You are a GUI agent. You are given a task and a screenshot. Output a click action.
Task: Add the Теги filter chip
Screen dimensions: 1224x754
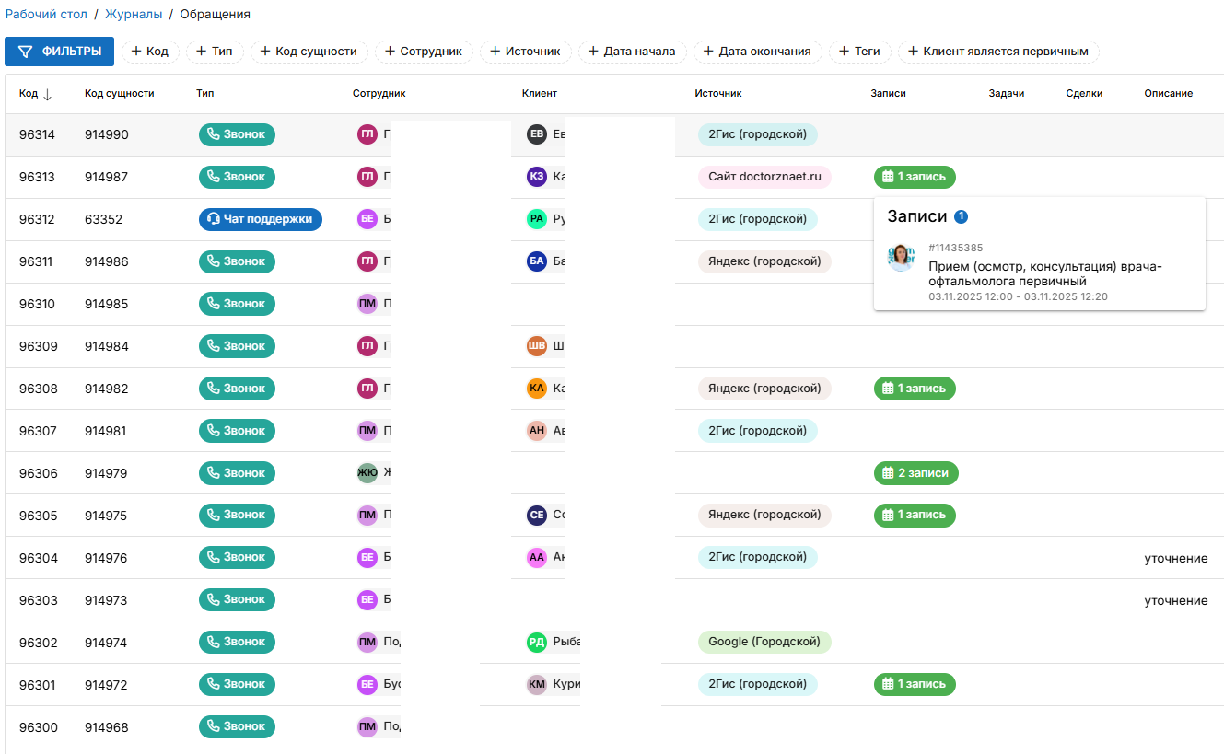pos(858,52)
